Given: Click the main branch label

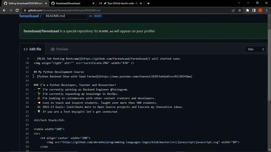Looking at the screenshot, I should [x=98, y=16].
